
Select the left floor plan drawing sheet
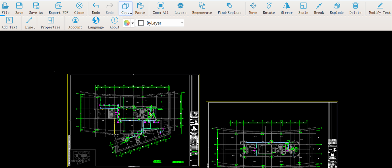coord(133,120)
